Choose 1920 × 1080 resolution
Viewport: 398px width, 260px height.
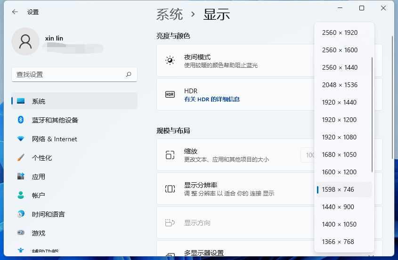(344, 137)
